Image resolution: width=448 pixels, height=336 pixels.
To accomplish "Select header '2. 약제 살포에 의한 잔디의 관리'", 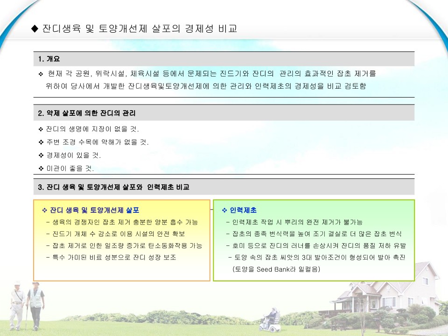I will (x=224, y=113).
